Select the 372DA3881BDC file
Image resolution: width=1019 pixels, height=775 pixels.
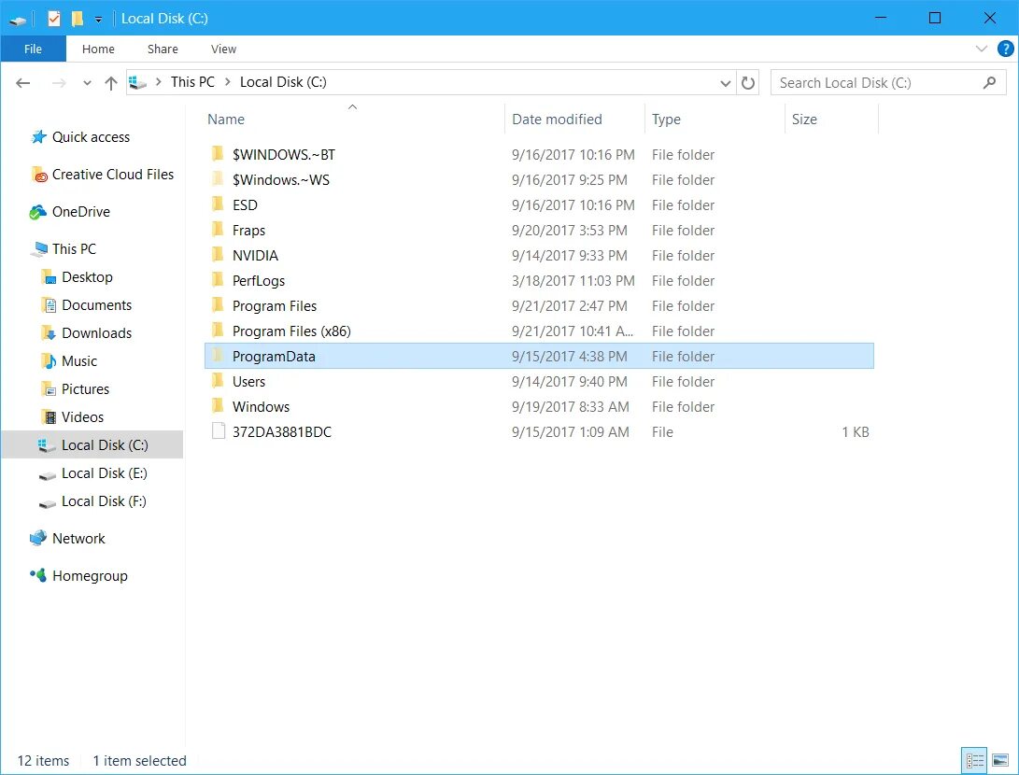(x=540, y=432)
